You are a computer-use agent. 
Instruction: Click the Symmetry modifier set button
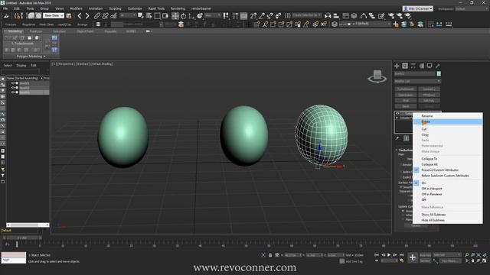(429, 89)
